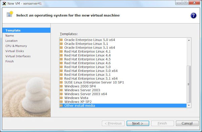Screen dimensions: 202x132
Task: Click the icon beside Windows XP SP2
Action: (61, 102)
